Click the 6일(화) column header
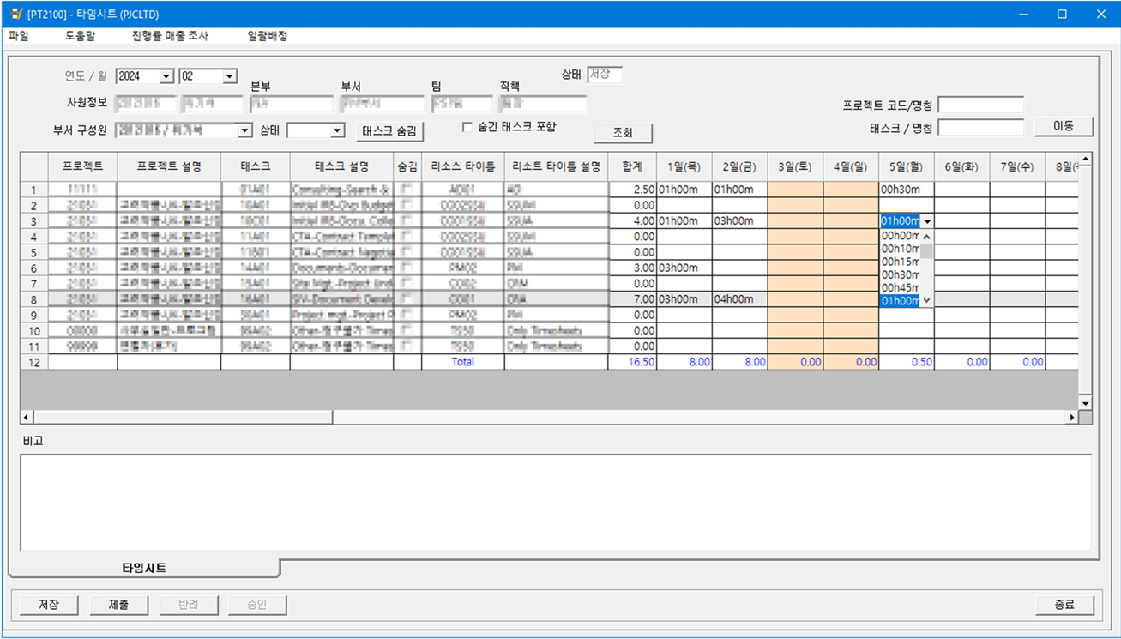 (x=961, y=166)
